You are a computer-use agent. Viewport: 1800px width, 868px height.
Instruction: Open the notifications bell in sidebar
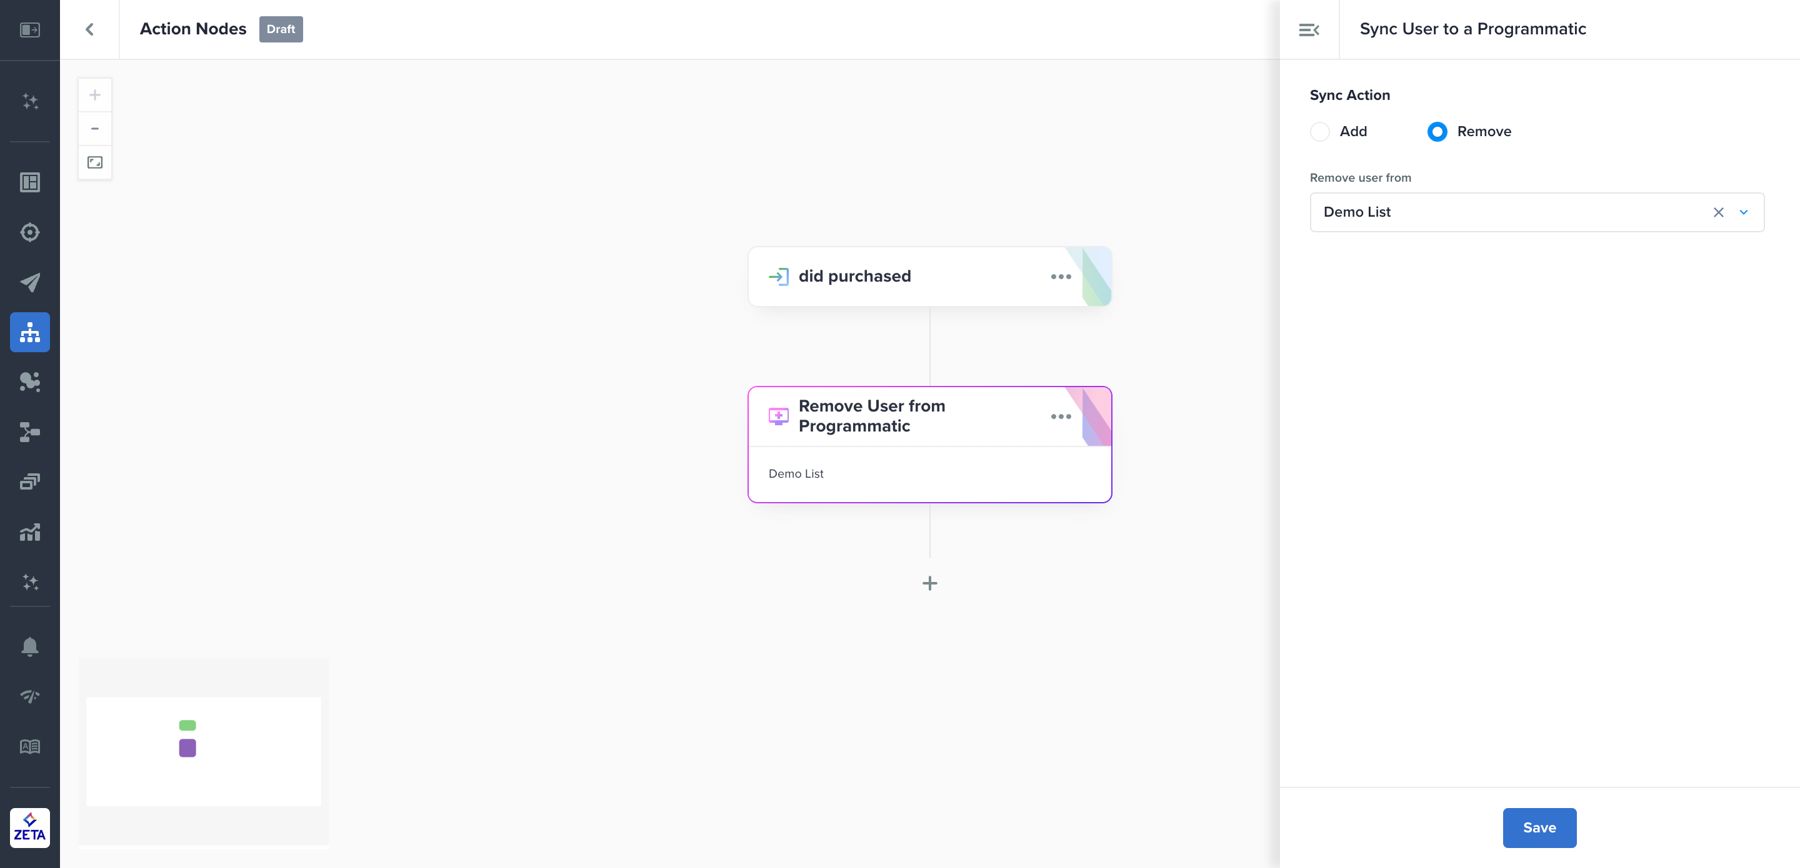click(x=30, y=646)
